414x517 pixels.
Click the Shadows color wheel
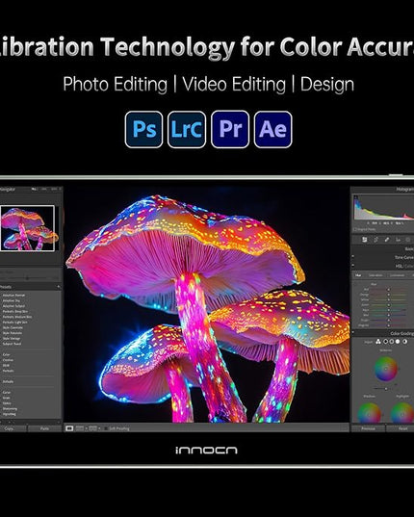369,413
